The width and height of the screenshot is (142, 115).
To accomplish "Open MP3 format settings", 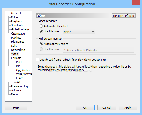I will [x=19, y=66].
